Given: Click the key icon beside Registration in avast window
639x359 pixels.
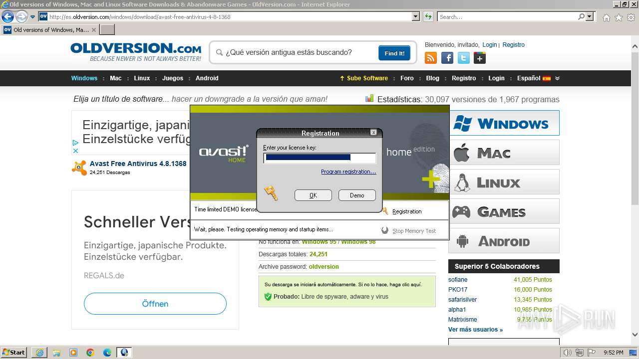Looking at the screenshot, I should (x=385, y=211).
